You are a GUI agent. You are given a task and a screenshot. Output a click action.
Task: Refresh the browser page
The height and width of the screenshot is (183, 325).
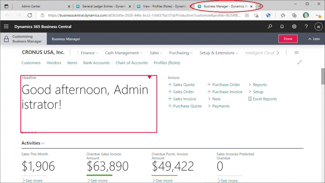pos(30,15)
